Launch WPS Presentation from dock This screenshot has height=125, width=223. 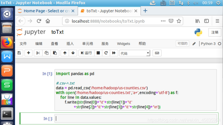7,71
